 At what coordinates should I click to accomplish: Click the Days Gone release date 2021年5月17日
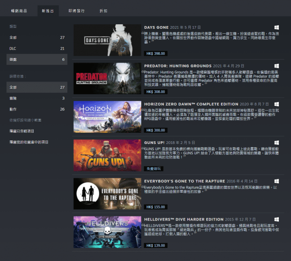[185, 27]
